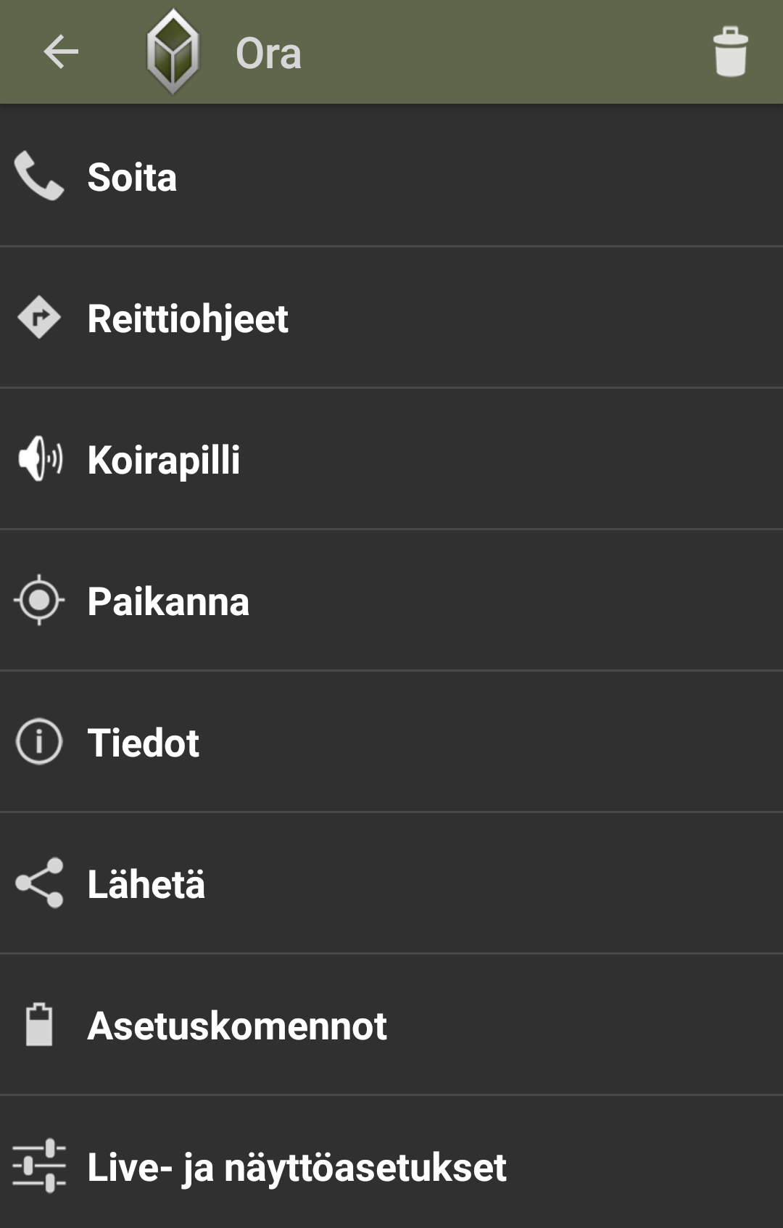Tap the battery icon beside Asetuskomennot
The image size is (783, 1228).
[39, 1024]
